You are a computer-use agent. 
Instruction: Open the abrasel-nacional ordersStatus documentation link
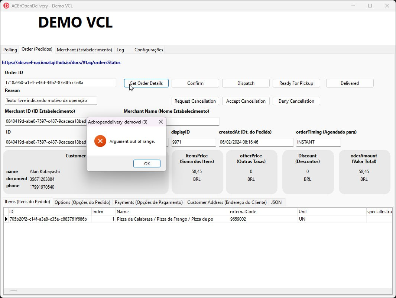pyautogui.click(x=61, y=63)
